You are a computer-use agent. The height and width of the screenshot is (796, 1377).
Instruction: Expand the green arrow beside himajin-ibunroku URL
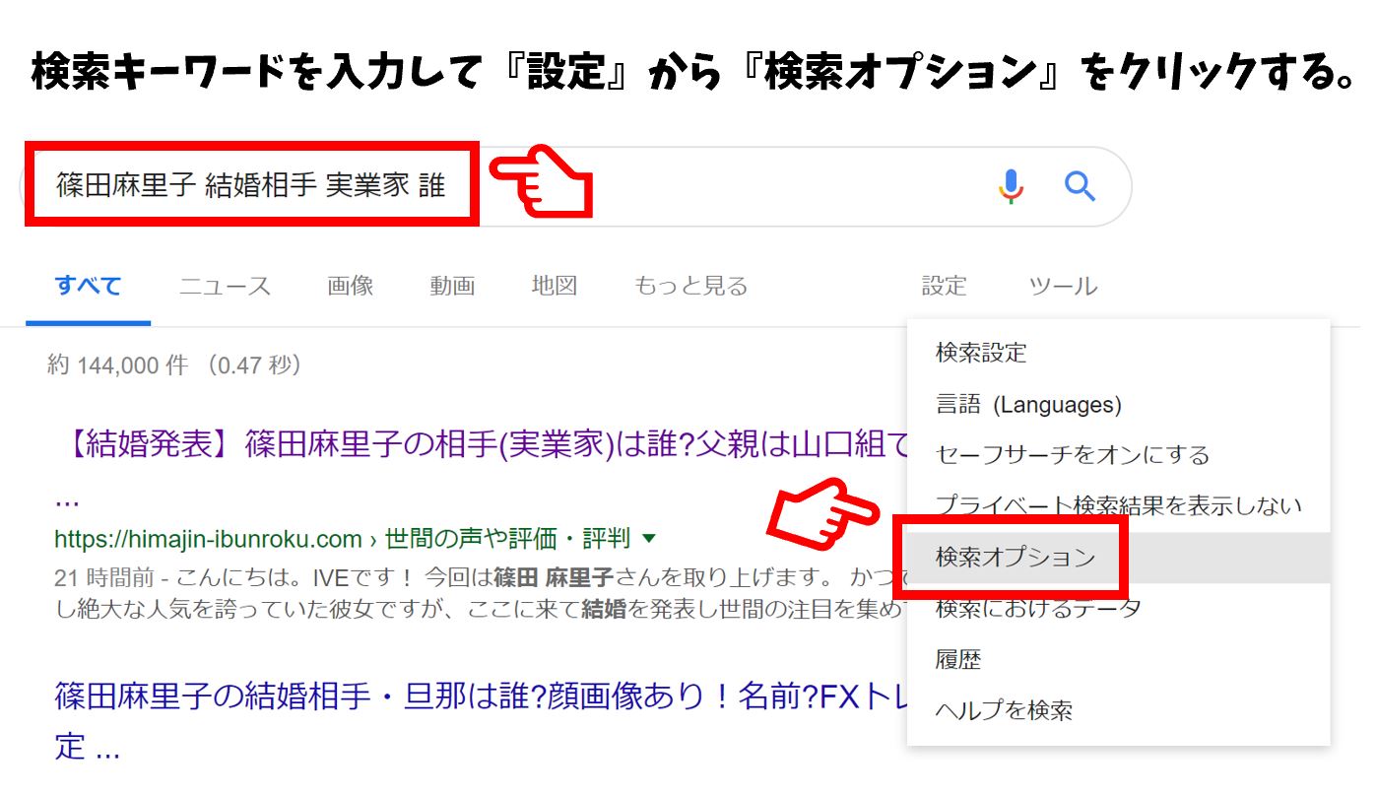point(648,539)
